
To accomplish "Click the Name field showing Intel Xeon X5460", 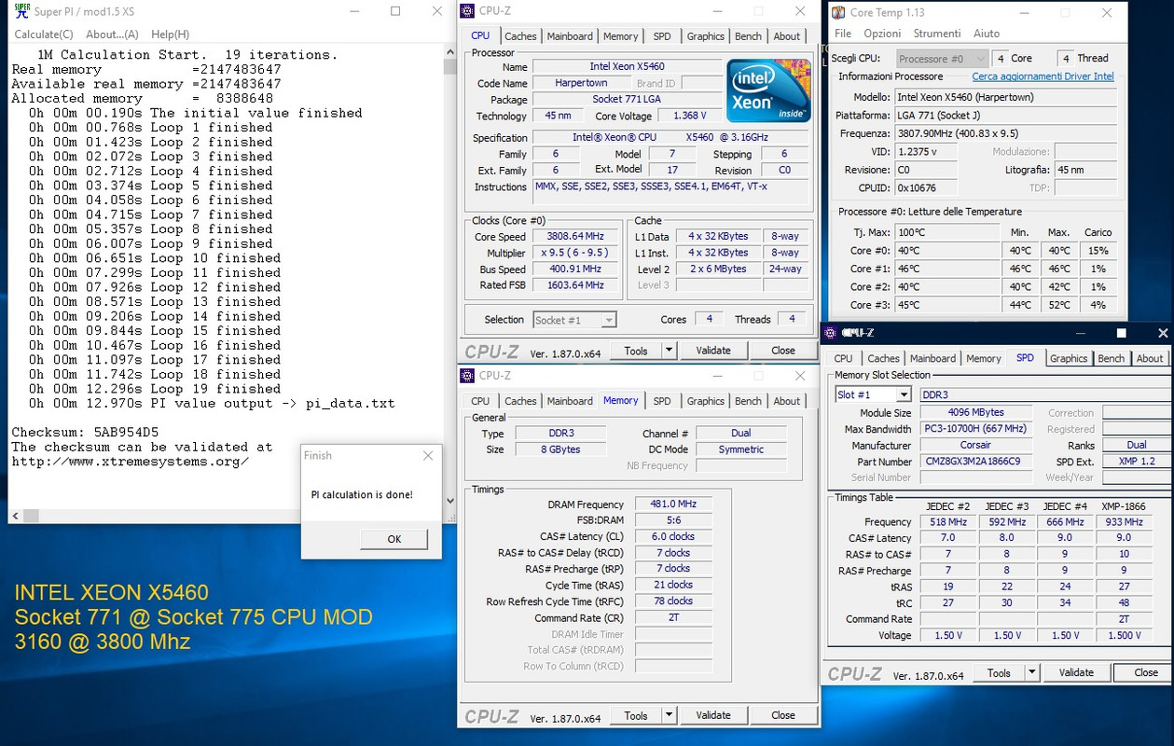I will 627,67.
